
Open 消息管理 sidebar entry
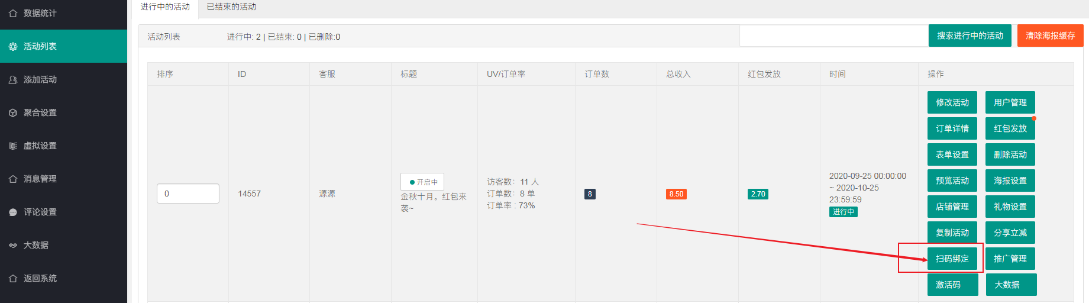pos(63,179)
